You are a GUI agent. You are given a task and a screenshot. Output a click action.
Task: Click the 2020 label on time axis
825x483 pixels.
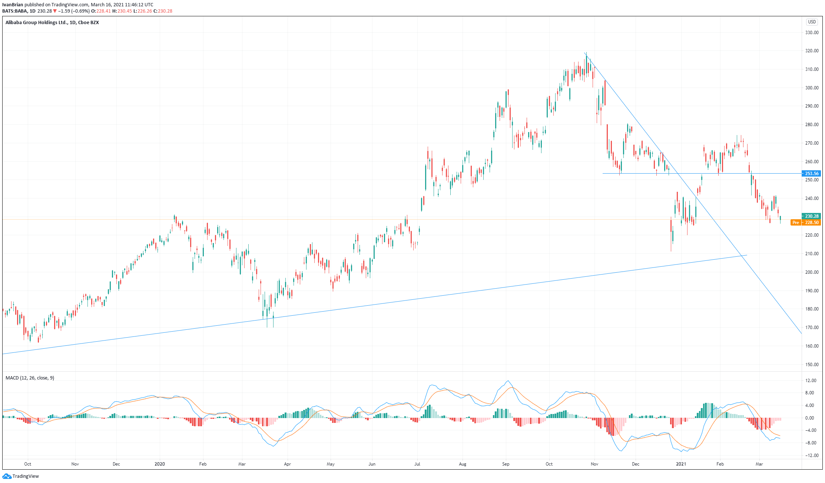159,464
